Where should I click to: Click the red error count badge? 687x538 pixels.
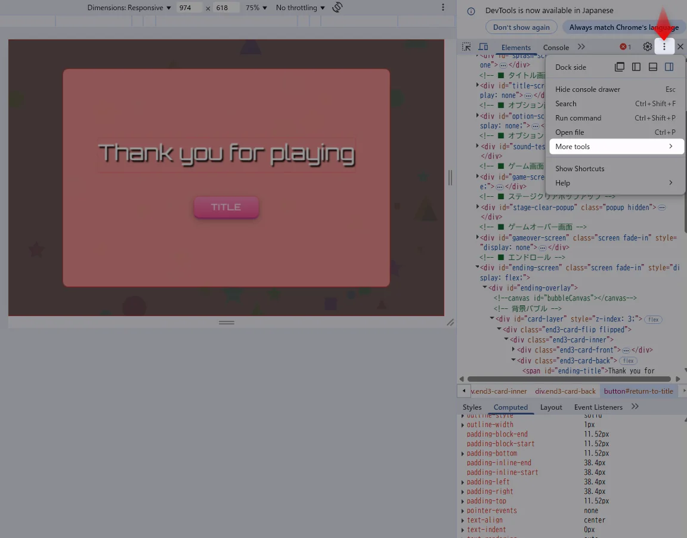626,47
